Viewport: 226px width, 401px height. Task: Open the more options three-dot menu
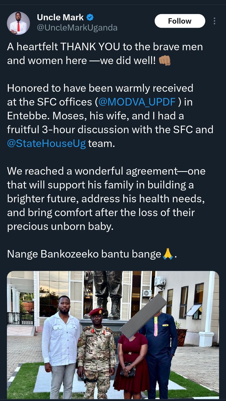pyautogui.click(x=215, y=21)
